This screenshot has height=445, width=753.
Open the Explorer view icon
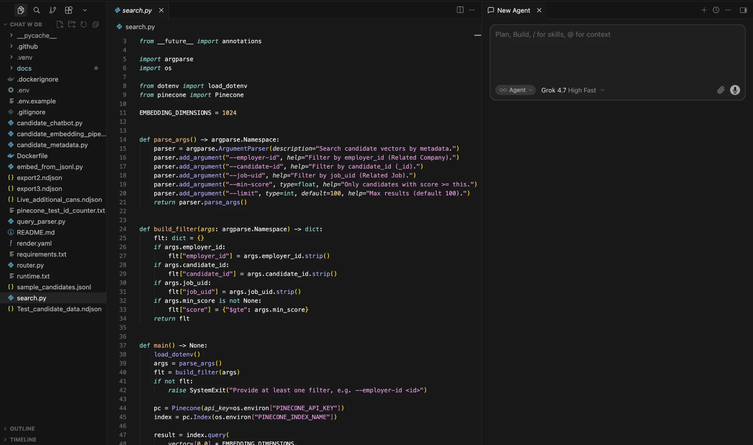click(x=21, y=10)
